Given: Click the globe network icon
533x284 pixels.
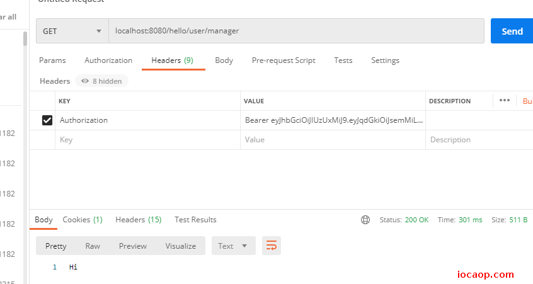Looking at the screenshot, I should tap(365, 220).
